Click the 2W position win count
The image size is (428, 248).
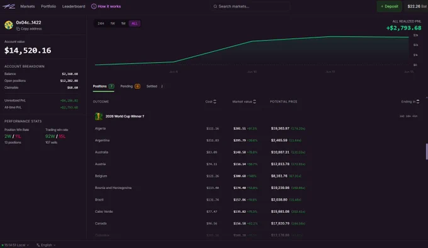8,136
